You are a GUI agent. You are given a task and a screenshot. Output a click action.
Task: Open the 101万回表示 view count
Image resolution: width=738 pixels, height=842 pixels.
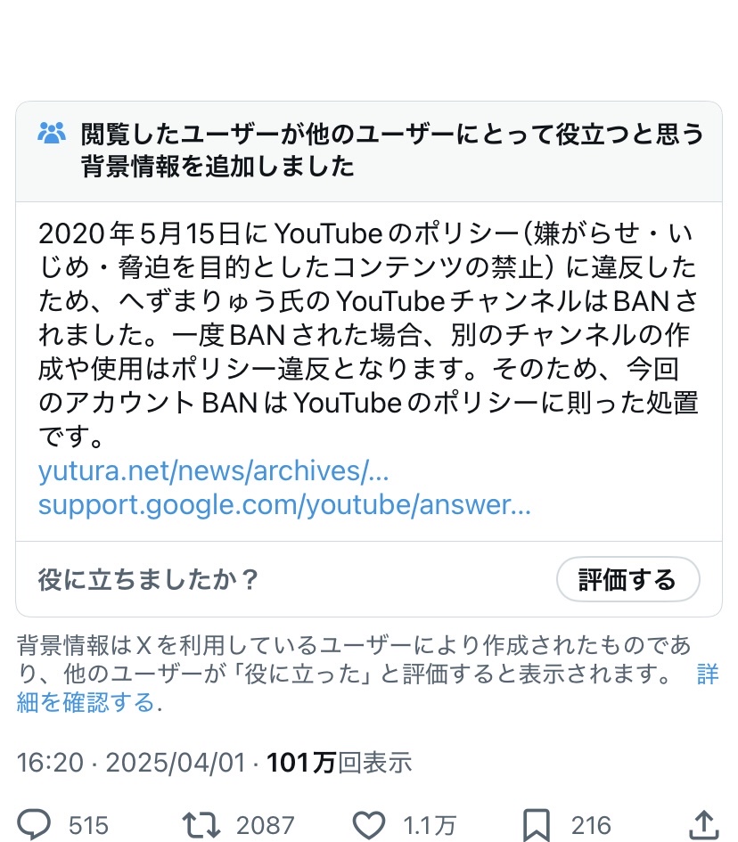[x=340, y=763]
